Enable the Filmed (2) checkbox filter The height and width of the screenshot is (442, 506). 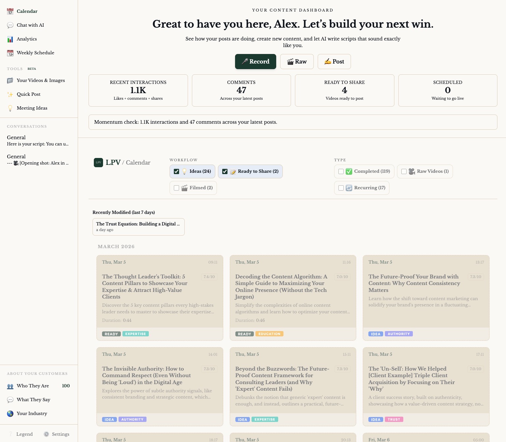coord(176,188)
